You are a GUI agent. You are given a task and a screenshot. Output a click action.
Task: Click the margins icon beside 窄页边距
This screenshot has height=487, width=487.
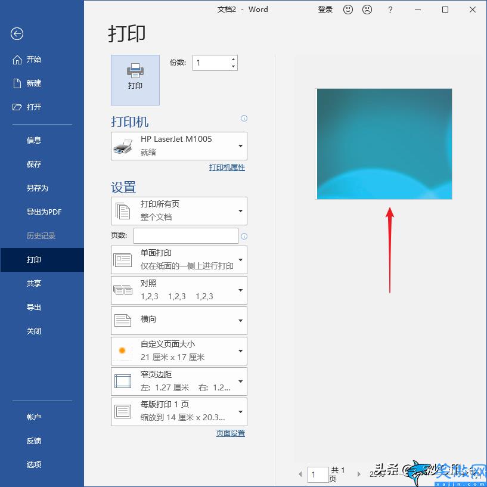click(x=123, y=381)
